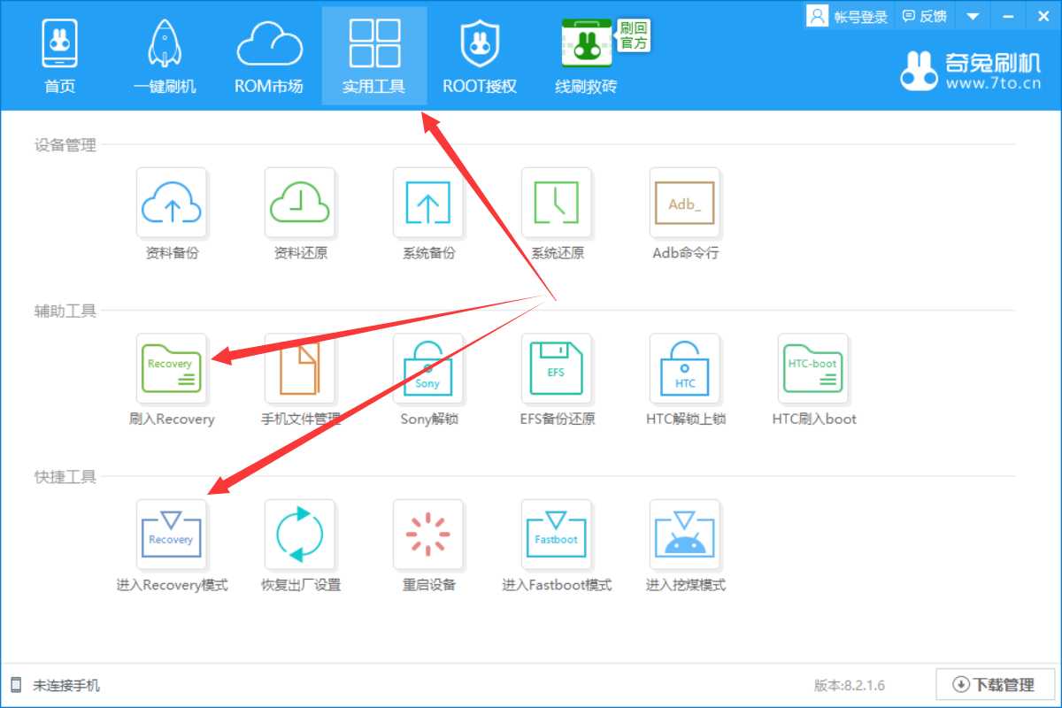Select 恢复出厂设置 factory reset

tap(300, 535)
